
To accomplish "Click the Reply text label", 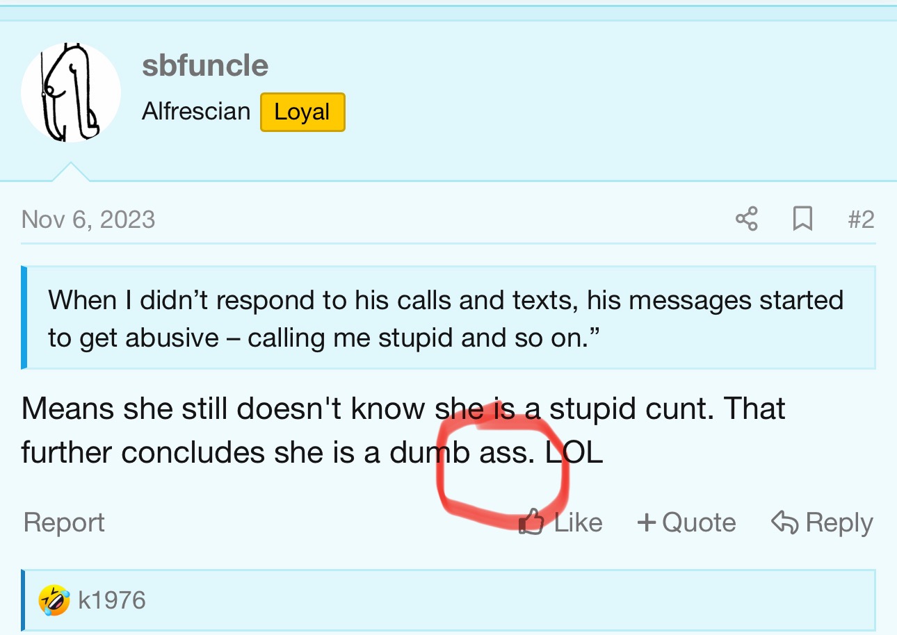I will [x=839, y=523].
